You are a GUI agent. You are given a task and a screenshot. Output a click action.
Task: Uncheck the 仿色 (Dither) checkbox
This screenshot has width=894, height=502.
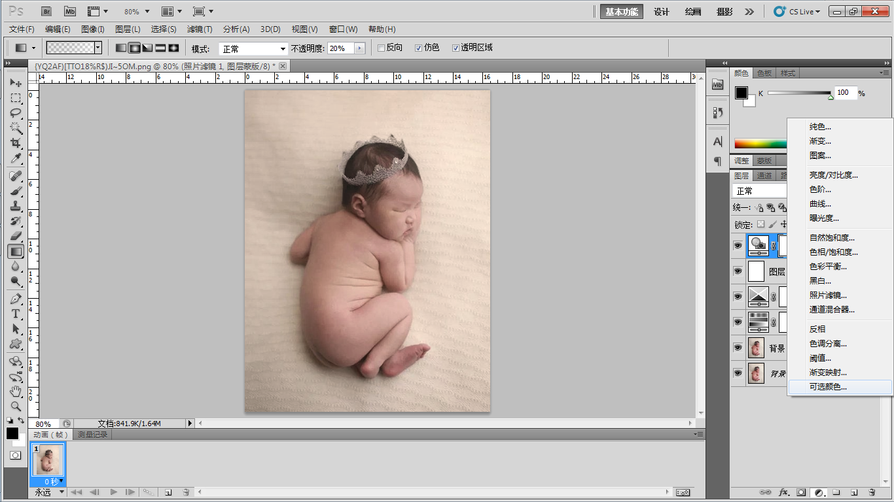419,48
